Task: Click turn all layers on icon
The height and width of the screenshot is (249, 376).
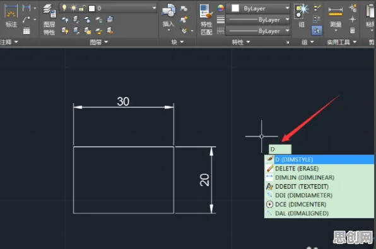Action: click(x=65, y=31)
